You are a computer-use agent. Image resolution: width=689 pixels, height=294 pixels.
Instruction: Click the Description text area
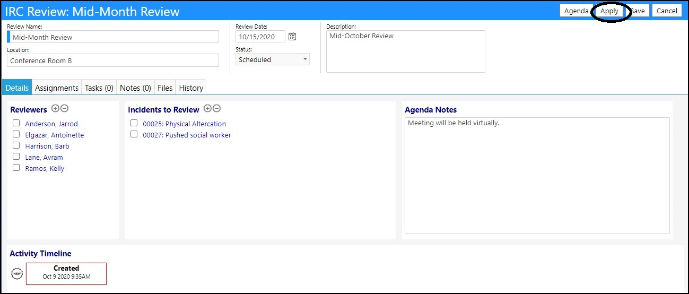pos(405,51)
